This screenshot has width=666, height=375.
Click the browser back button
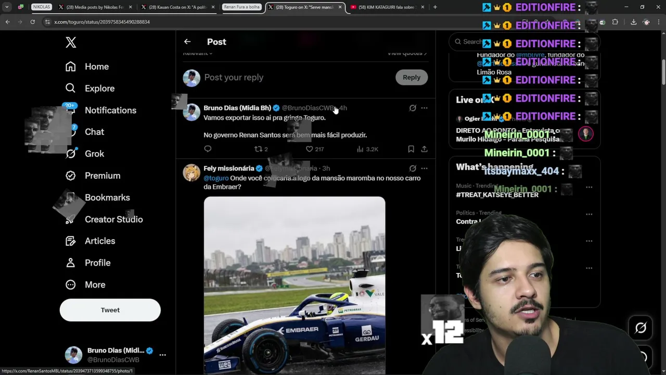coord(7,22)
